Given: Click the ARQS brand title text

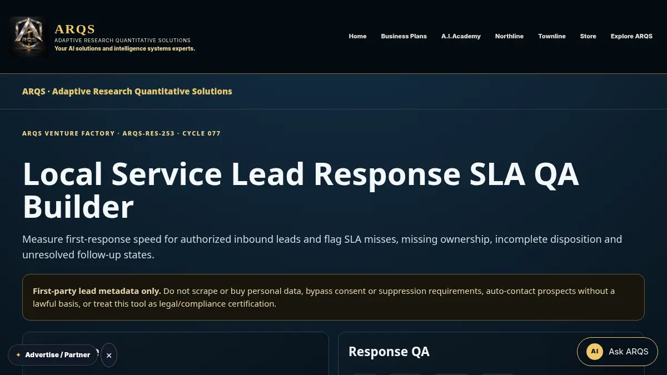Looking at the screenshot, I should click(x=75, y=29).
